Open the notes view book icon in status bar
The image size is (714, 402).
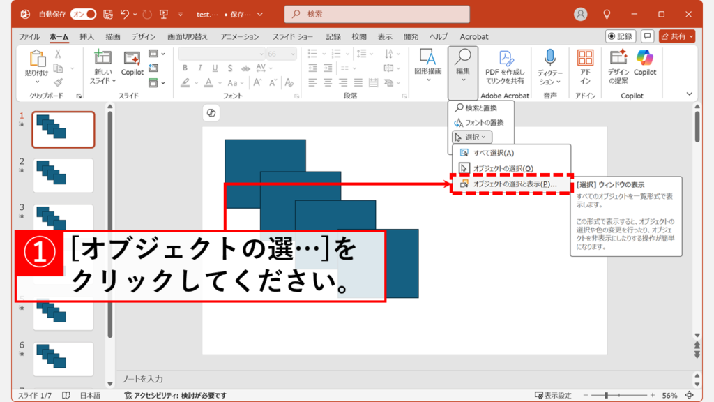coord(66,395)
